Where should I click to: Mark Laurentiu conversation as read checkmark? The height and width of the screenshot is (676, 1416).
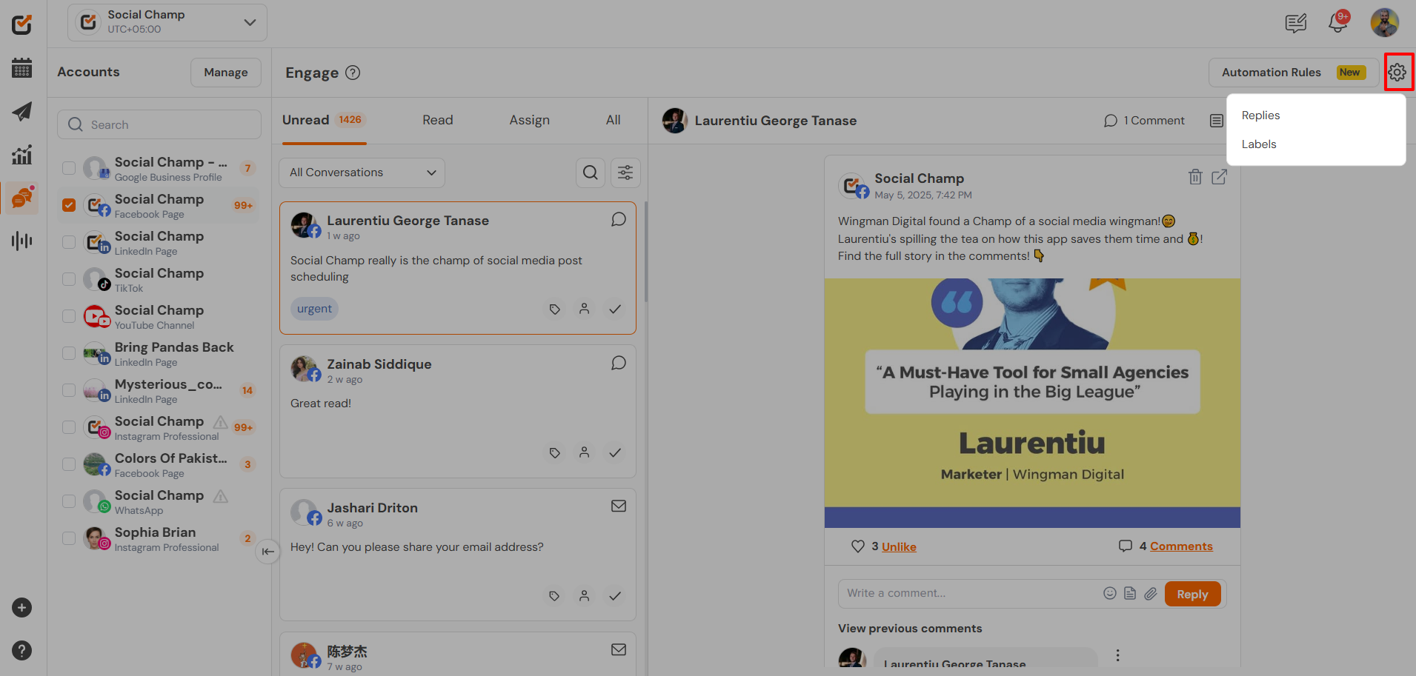(615, 309)
